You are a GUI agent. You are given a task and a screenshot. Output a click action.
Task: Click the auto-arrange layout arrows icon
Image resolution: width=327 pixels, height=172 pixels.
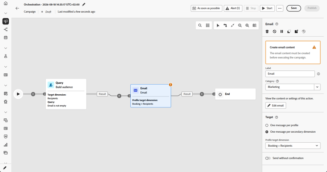(x=225, y=25)
